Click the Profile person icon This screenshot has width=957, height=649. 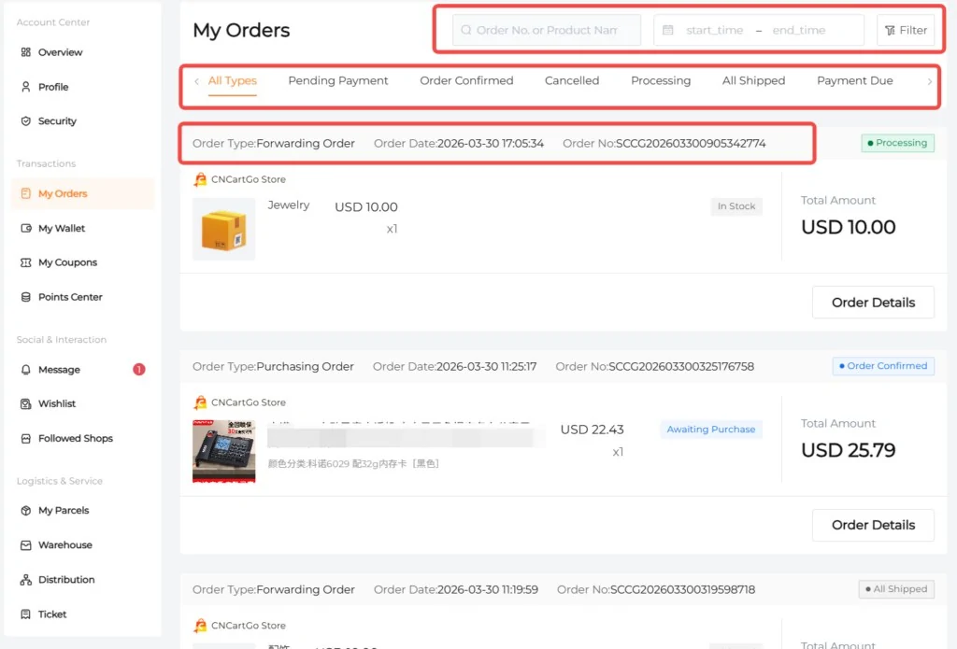tap(25, 87)
